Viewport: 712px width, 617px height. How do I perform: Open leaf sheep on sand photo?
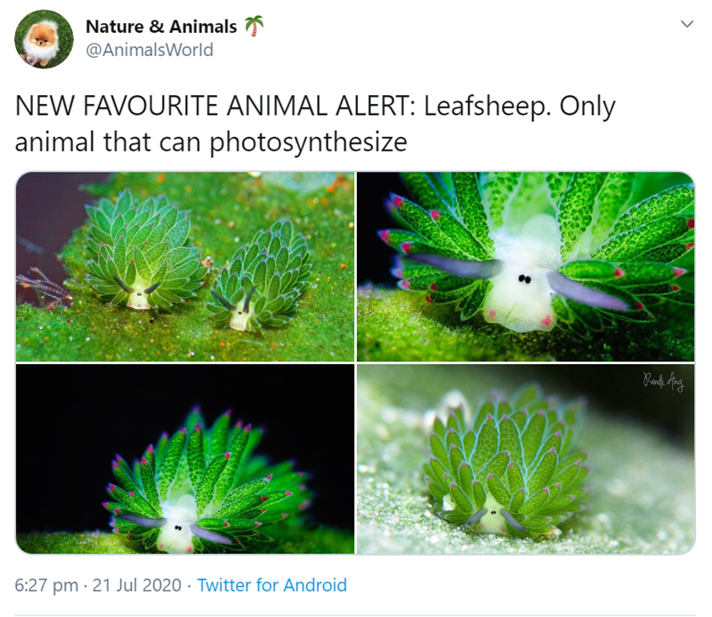526,459
